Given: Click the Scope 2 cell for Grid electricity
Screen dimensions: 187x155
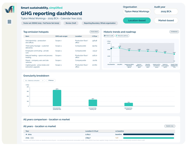Looking at the screenshot, I should (x=58, y=41).
